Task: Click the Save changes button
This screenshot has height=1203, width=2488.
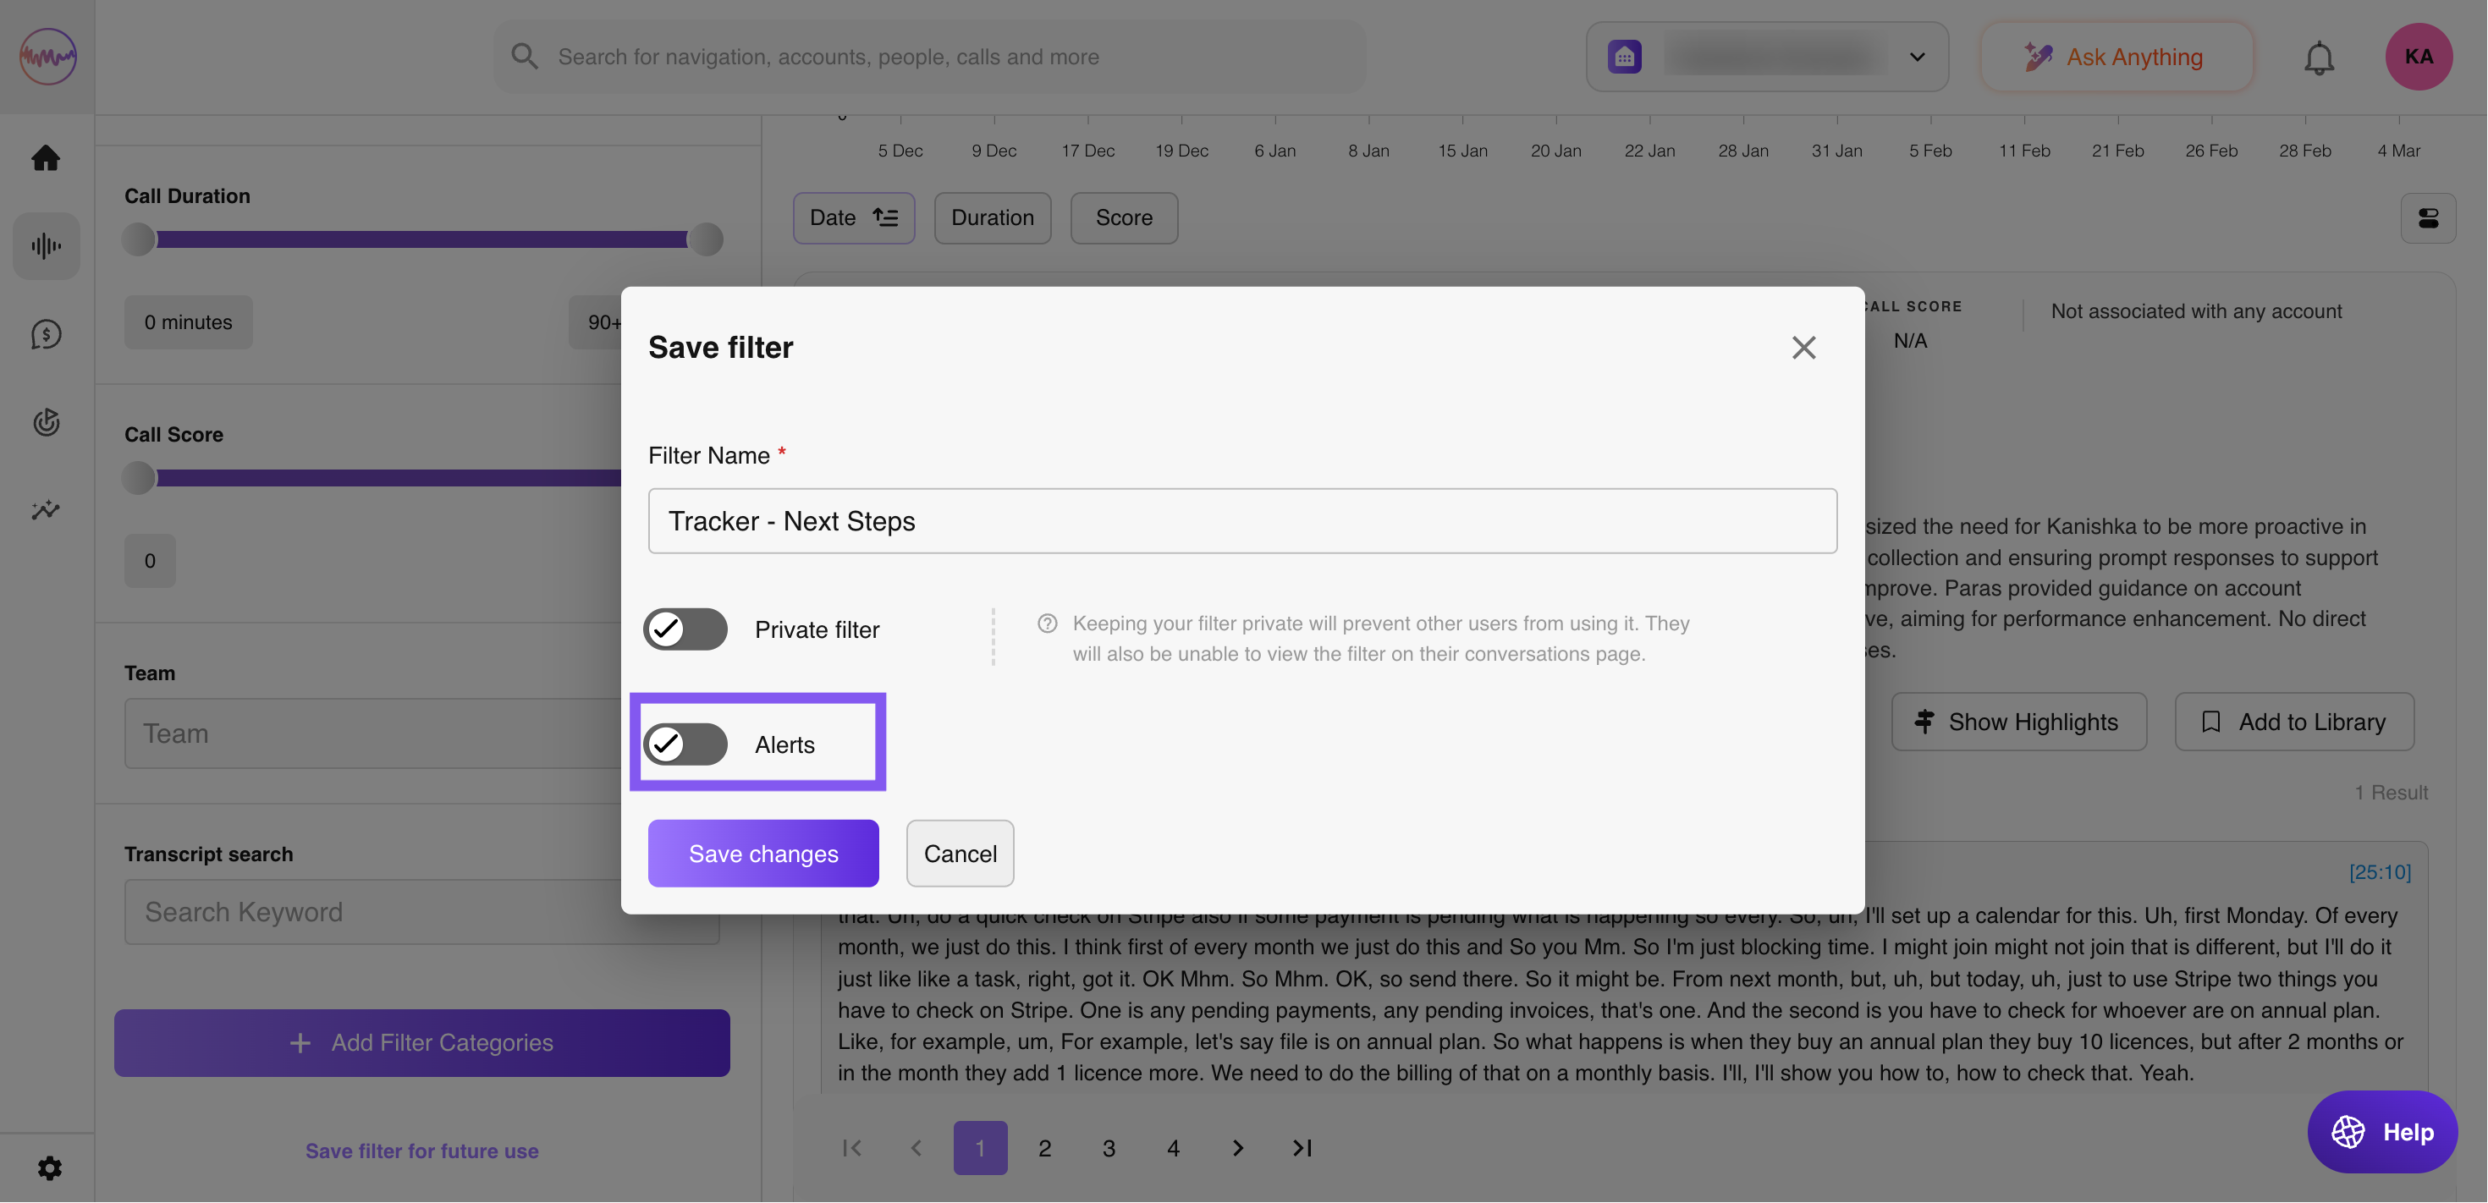Action: (763, 854)
